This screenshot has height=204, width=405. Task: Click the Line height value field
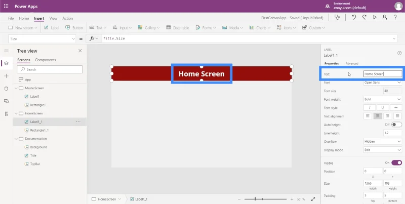[x=392, y=133]
